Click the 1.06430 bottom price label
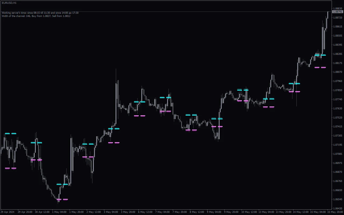 pyautogui.click(x=338, y=208)
